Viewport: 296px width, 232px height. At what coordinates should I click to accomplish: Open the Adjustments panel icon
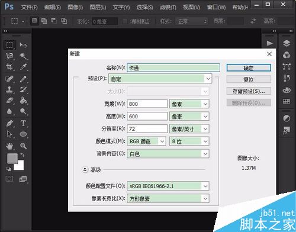[287, 118]
